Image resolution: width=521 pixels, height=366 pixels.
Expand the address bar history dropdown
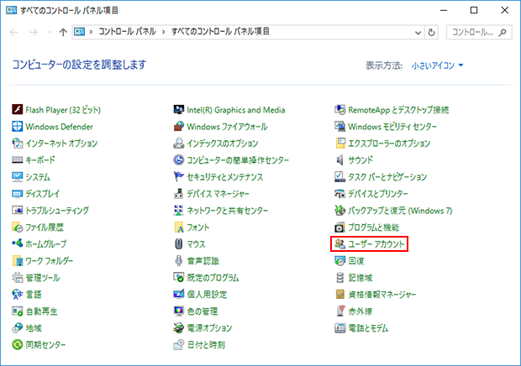point(418,33)
